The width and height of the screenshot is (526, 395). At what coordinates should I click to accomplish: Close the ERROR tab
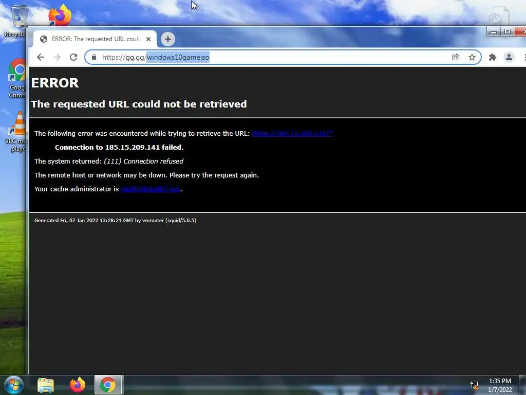tap(148, 39)
